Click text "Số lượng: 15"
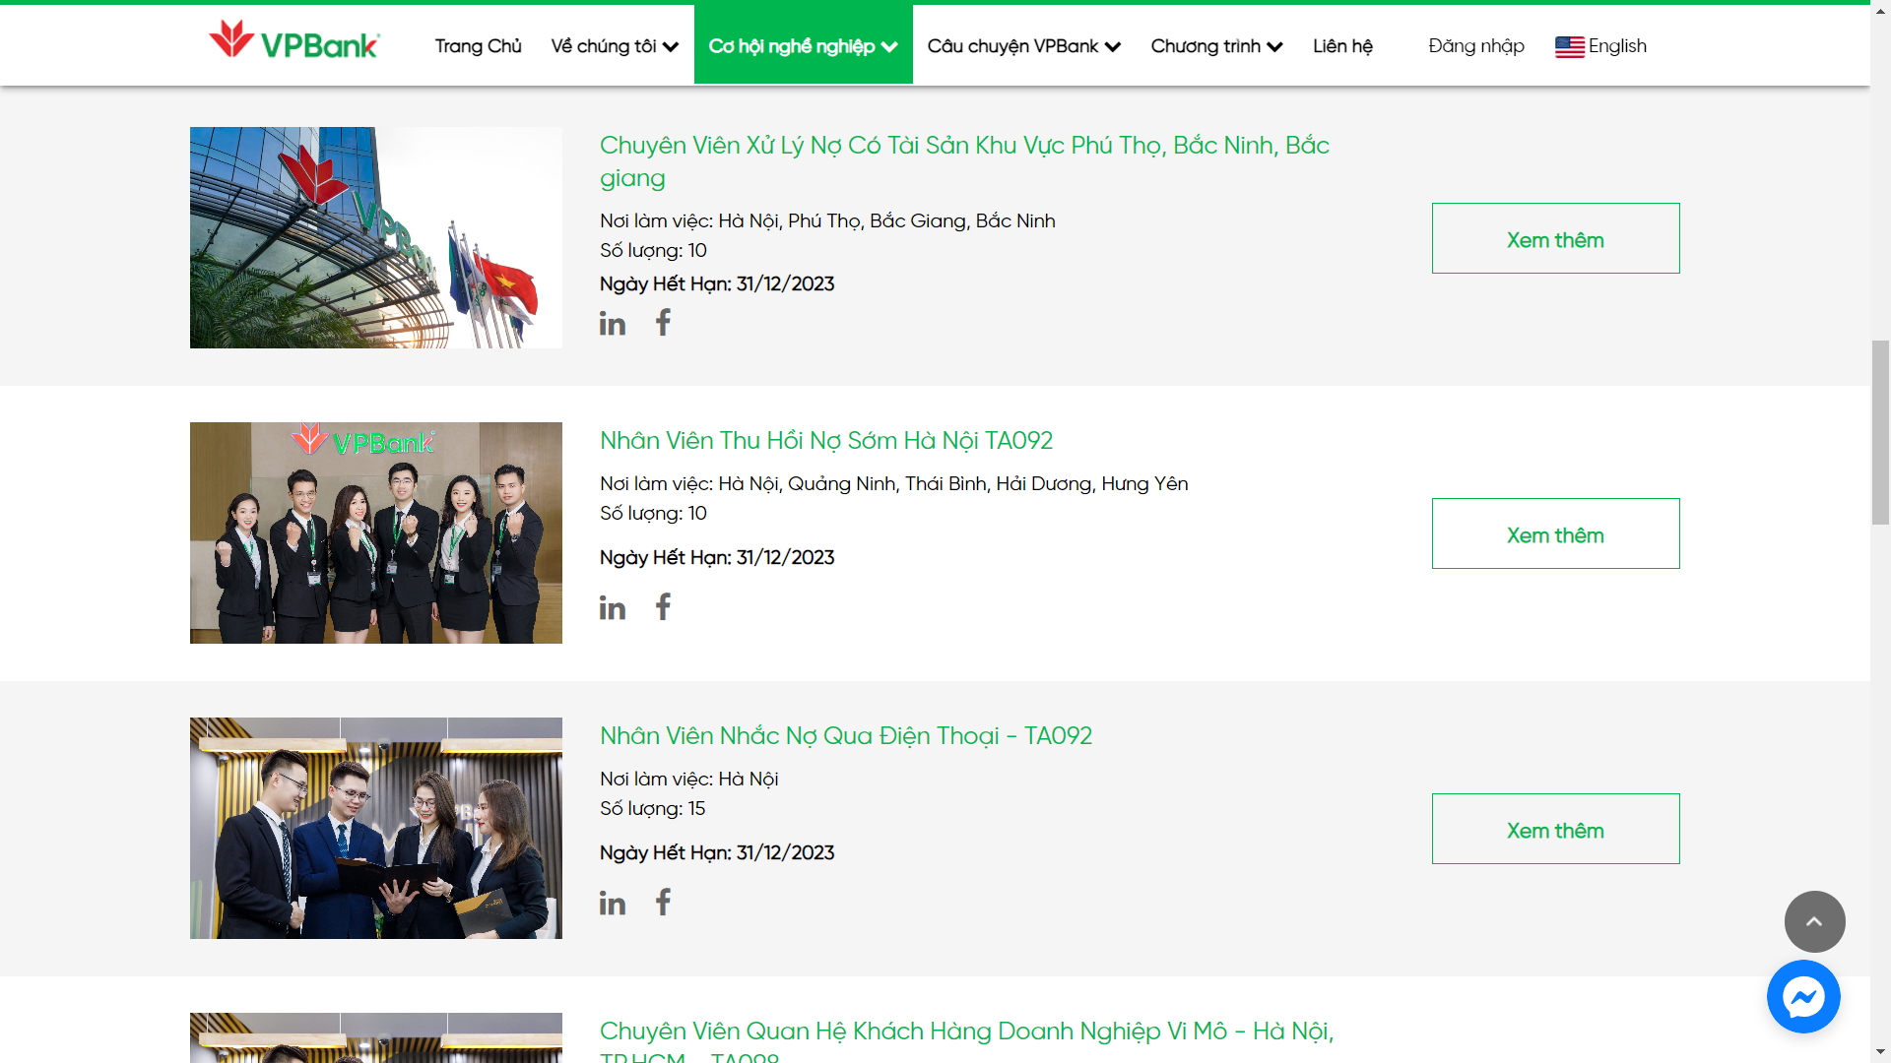1891x1063 pixels. point(653,808)
